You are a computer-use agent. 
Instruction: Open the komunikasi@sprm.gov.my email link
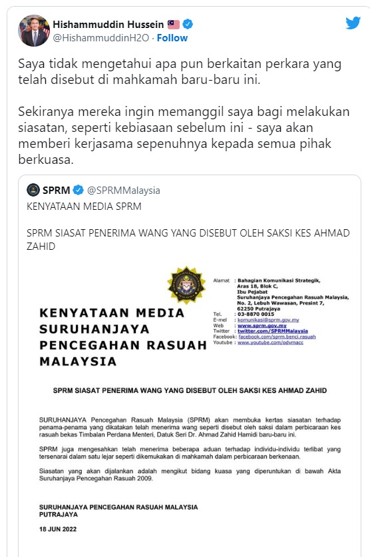[x=268, y=320]
